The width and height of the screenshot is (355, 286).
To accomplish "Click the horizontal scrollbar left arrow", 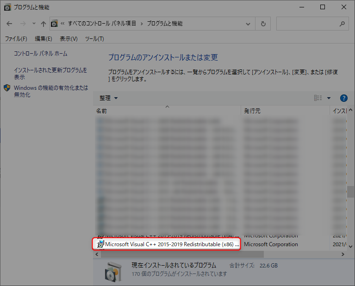I will pos(97,254).
